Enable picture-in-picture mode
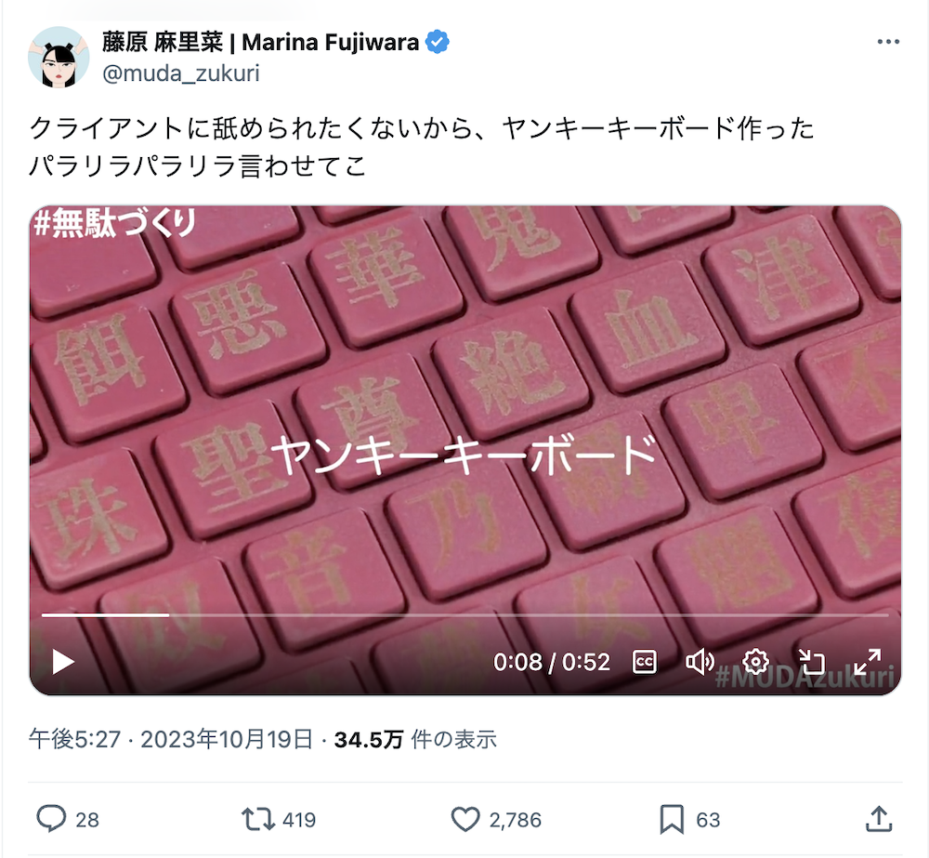929x858 pixels. (811, 662)
